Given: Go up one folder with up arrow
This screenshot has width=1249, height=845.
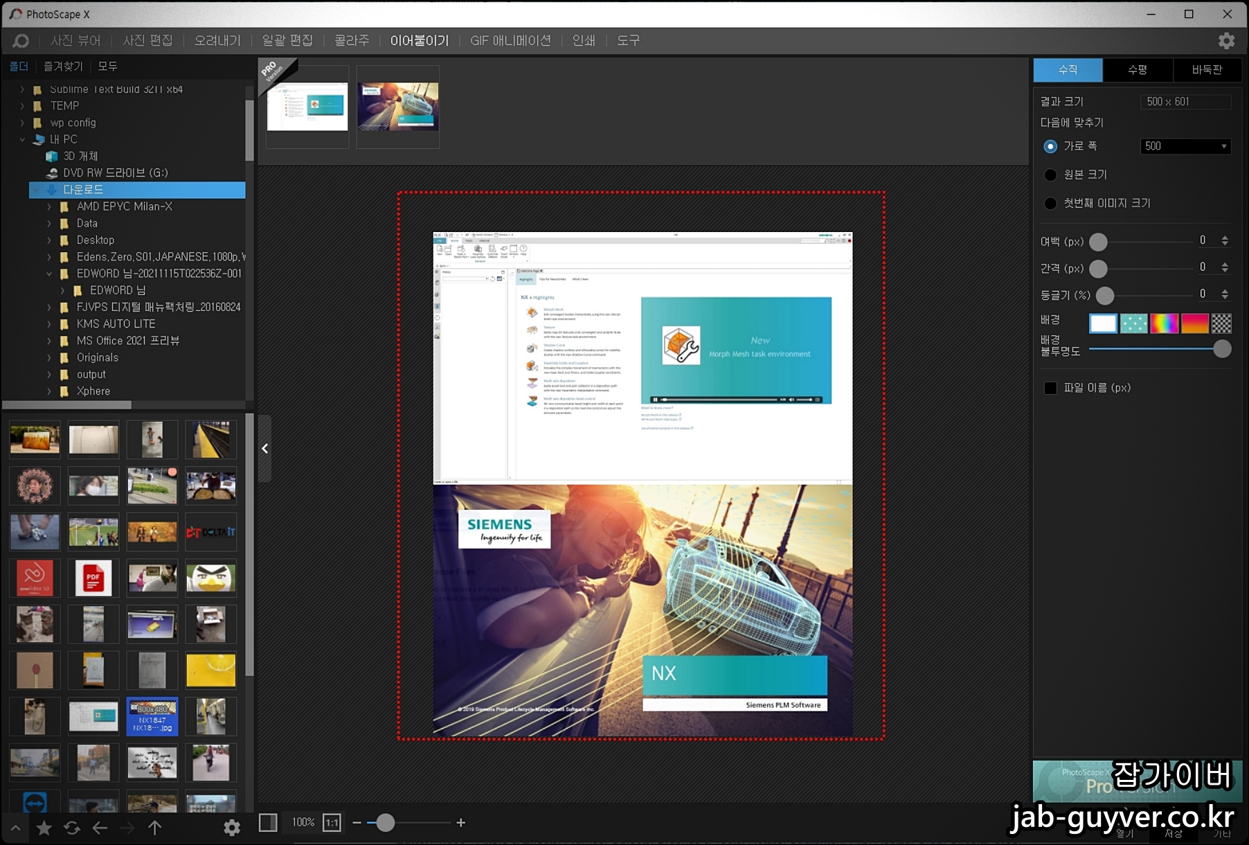Looking at the screenshot, I should (155, 828).
